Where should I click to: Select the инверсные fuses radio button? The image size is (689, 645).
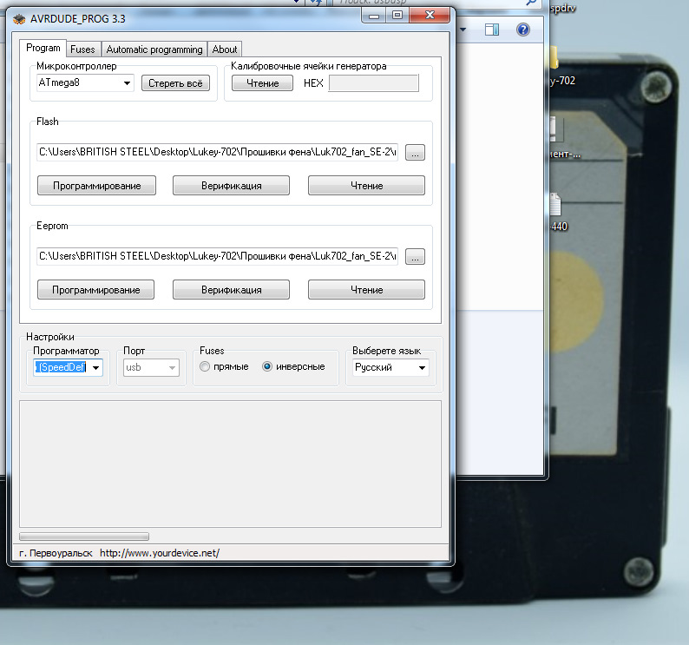coord(267,366)
